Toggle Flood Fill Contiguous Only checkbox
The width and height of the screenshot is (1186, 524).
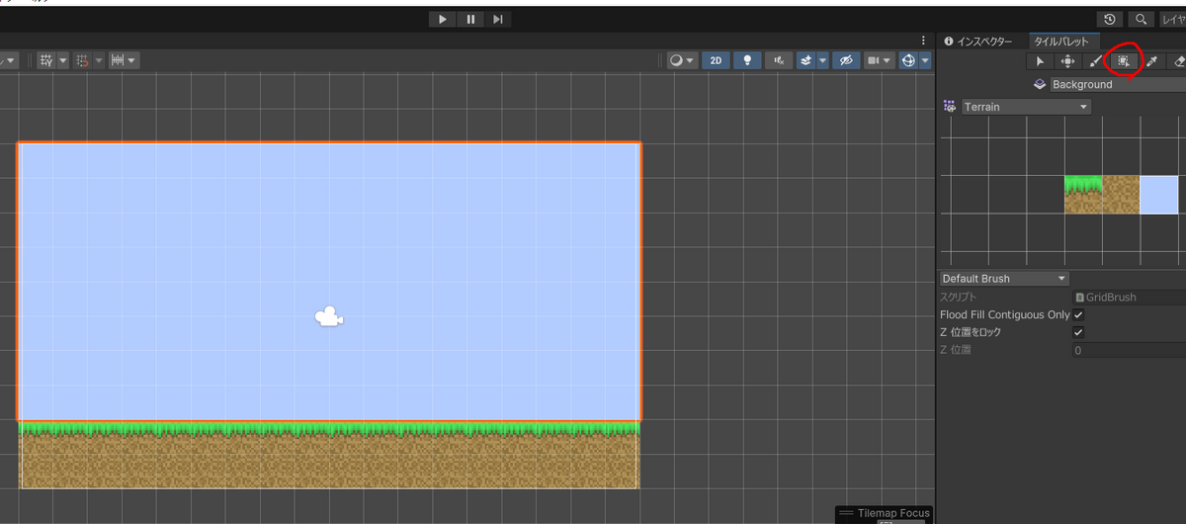click(1079, 314)
